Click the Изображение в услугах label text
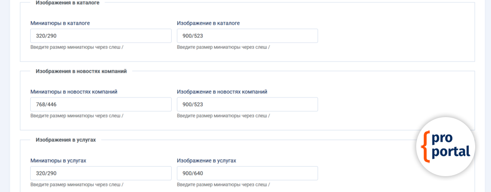491x192 pixels. pos(207,160)
